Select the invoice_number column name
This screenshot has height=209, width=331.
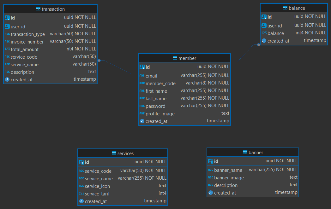(x=27, y=42)
